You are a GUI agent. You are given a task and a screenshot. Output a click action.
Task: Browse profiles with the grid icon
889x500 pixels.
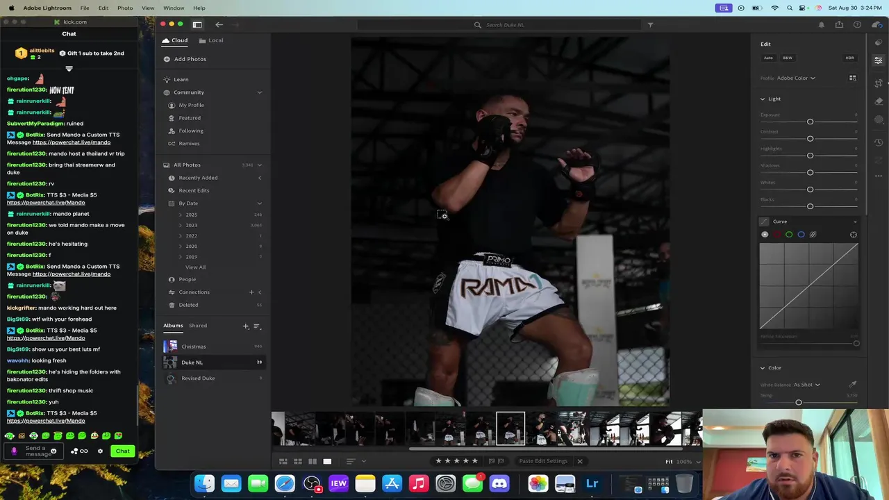coord(853,78)
